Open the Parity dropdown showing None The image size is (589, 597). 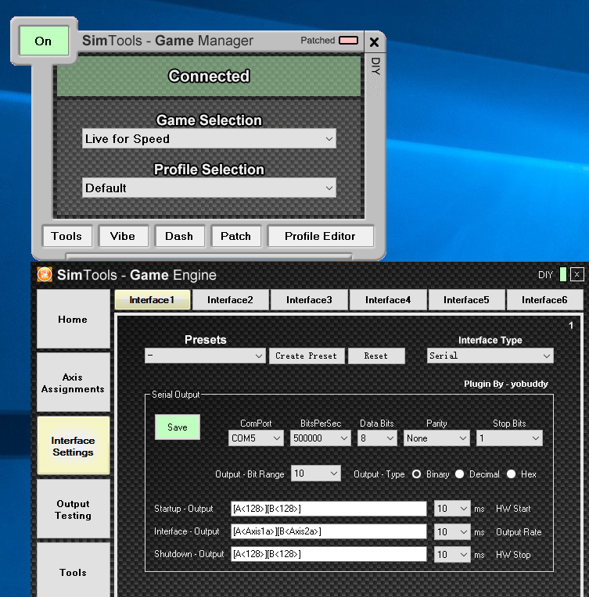coord(436,438)
